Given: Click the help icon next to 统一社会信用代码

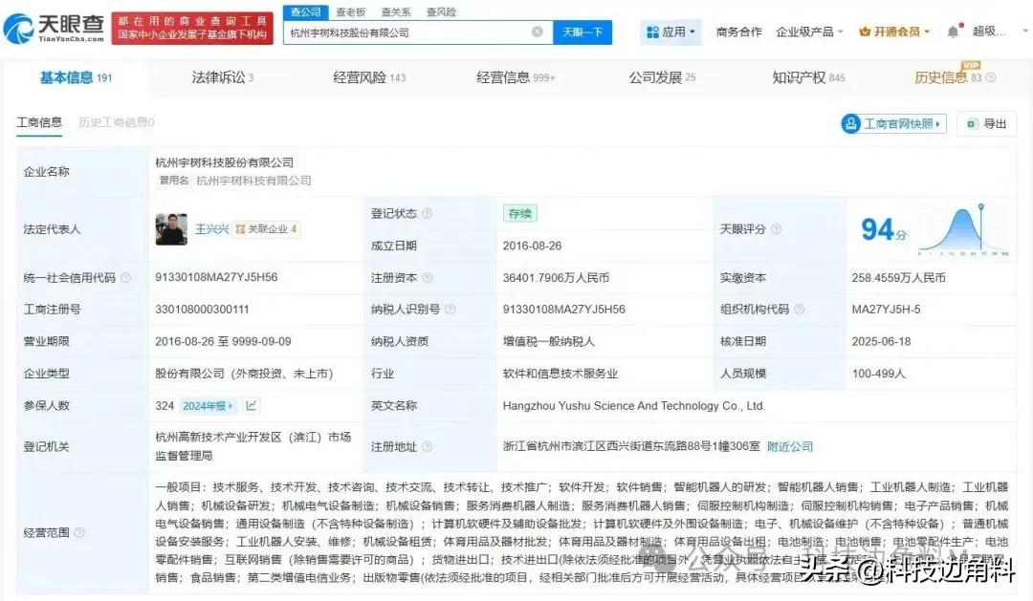Looking at the screenshot, I should (126, 278).
